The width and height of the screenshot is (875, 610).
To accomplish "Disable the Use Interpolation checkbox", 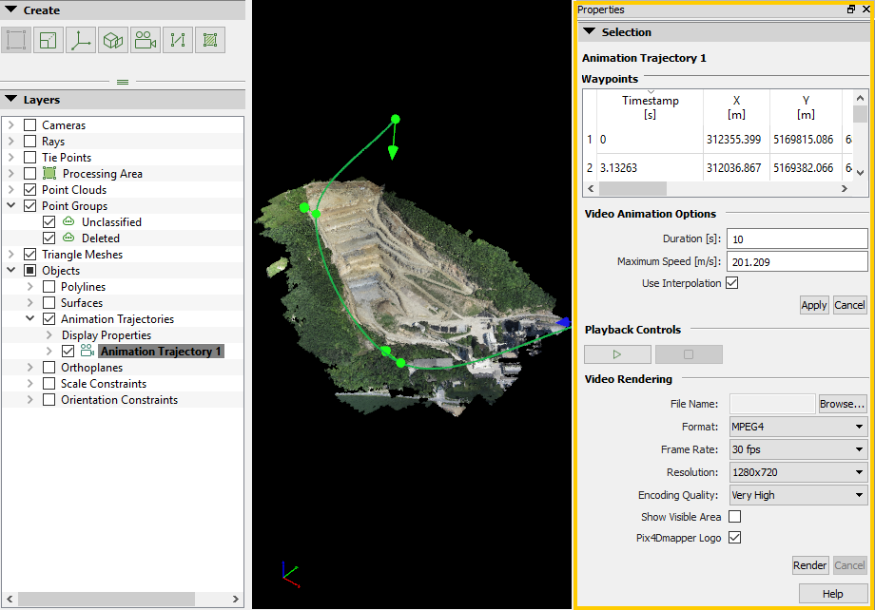I will click(731, 283).
